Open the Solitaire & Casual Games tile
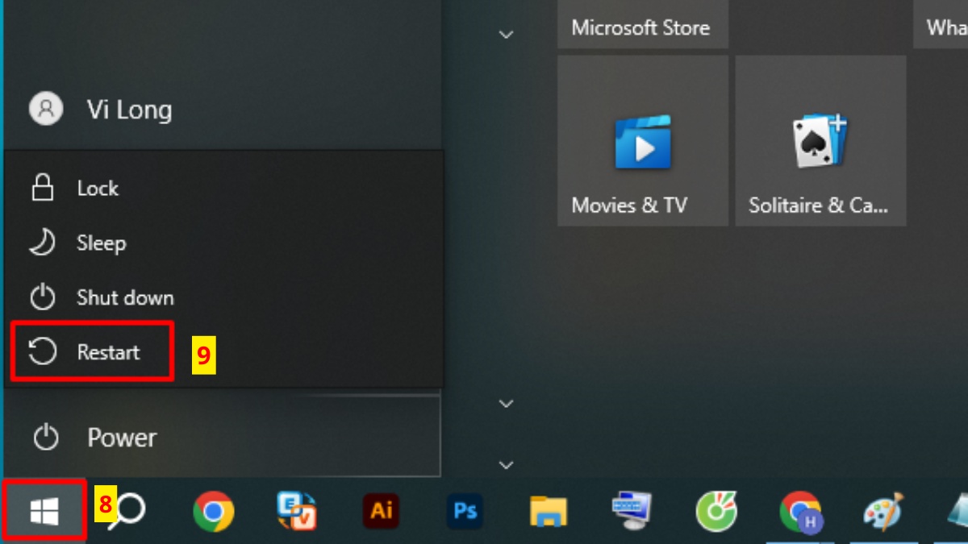The image size is (968, 544). (820, 140)
